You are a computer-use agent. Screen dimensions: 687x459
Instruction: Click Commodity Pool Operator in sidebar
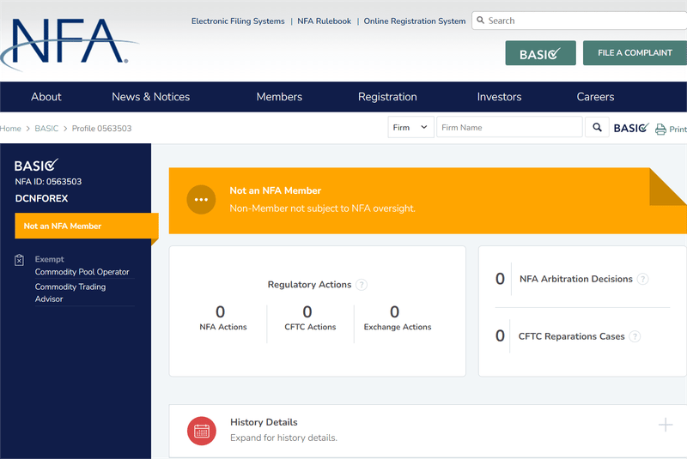(x=82, y=272)
